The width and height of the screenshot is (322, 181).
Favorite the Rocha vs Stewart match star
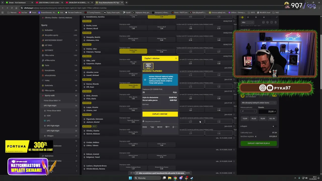click(x=234, y=21)
